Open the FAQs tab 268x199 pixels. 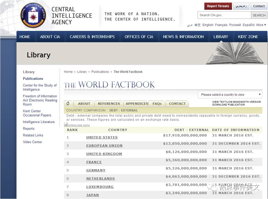[x=157, y=104]
